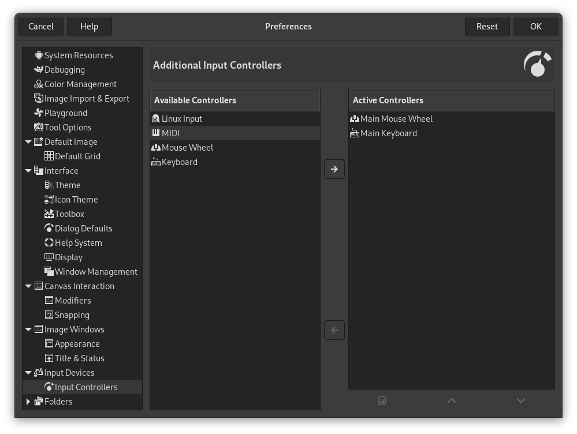This screenshot has width=577, height=434.
Task: Move controller up with the up chevron
Action: (451, 400)
